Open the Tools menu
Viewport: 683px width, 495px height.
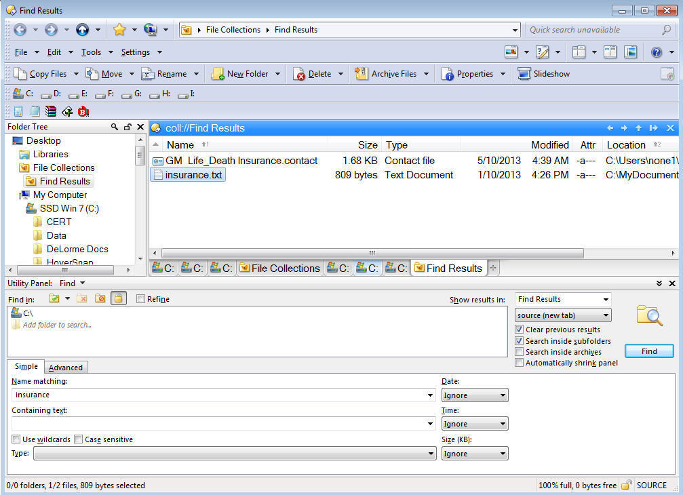[91, 52]
